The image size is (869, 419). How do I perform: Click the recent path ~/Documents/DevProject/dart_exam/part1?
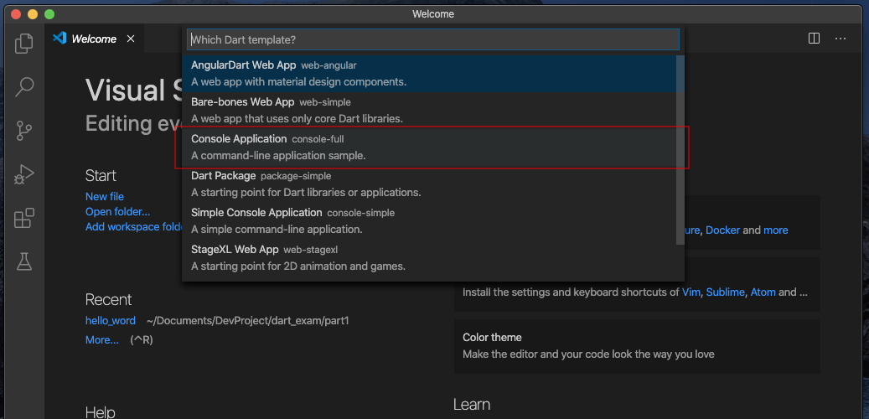coord(248,321)
